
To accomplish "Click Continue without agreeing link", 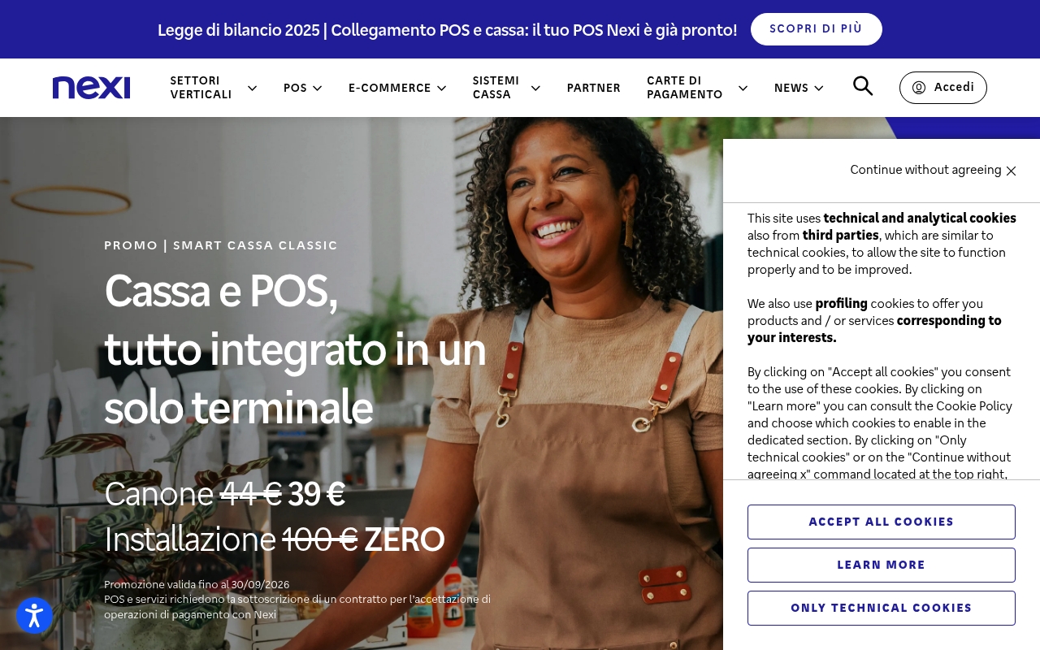I will [925, 170].
